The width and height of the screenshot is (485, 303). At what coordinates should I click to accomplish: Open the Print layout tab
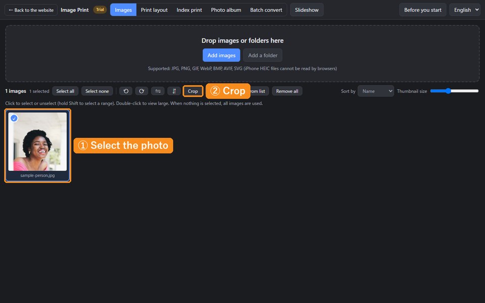pyautogui.click(x=155, y=10)
